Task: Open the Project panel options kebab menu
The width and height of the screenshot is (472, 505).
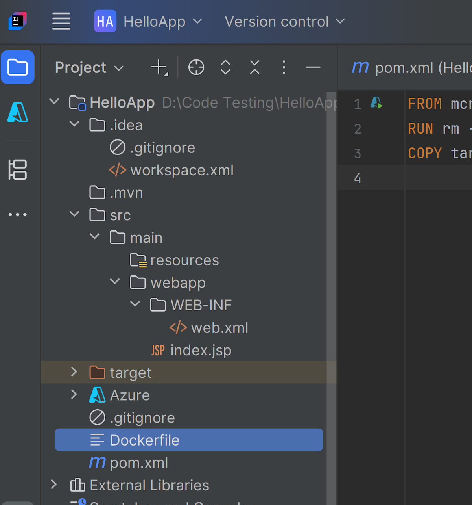Action: click(x=284, y=67)
